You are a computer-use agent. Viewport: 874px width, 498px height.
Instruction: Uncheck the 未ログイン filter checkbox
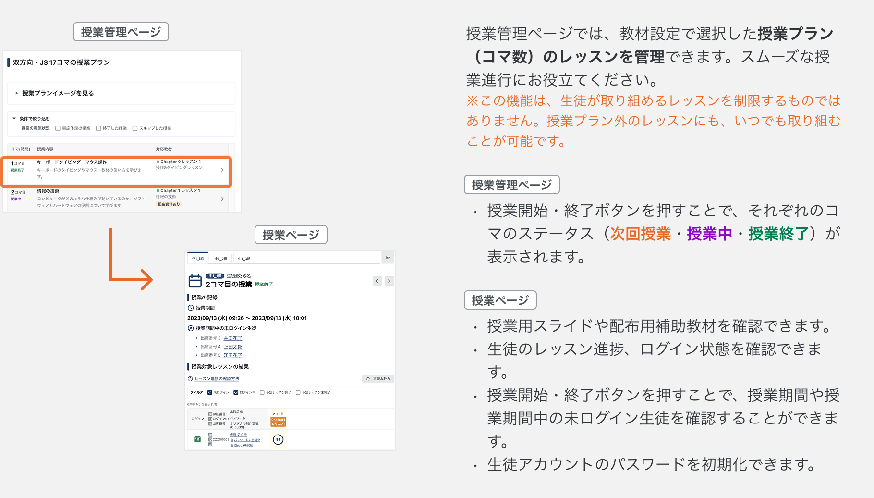209,392
